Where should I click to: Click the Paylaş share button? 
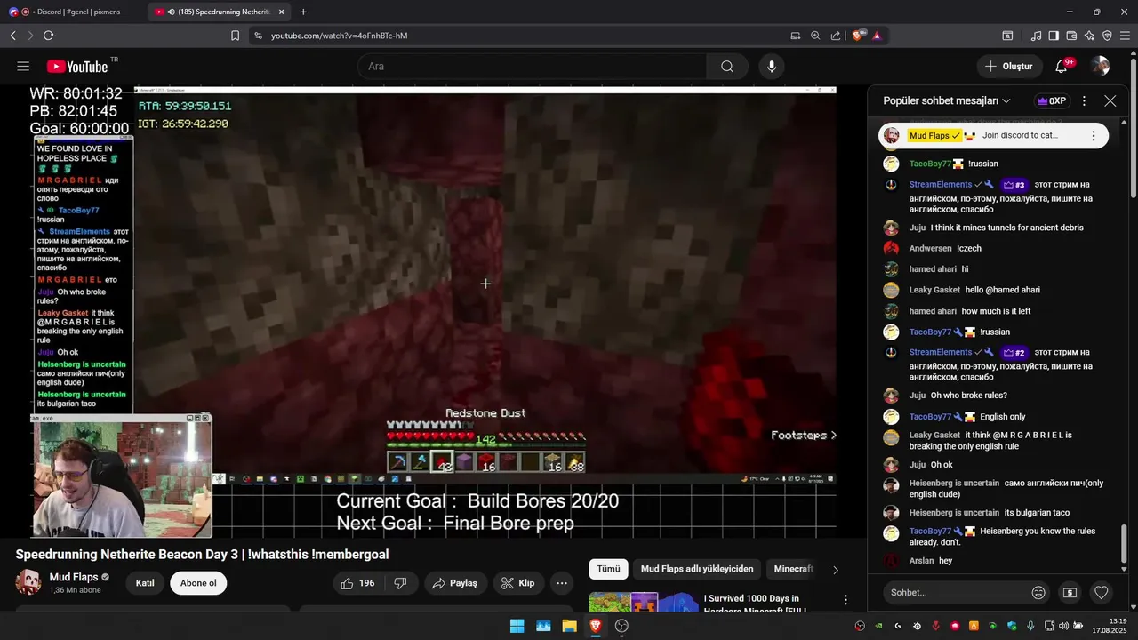tap(455, 583)
